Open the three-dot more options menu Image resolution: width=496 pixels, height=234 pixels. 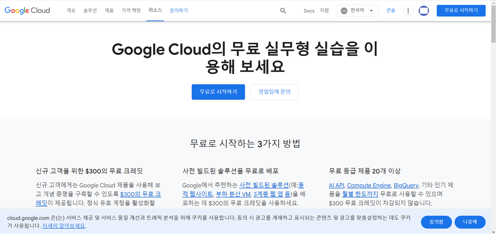(x=408, y=11)
